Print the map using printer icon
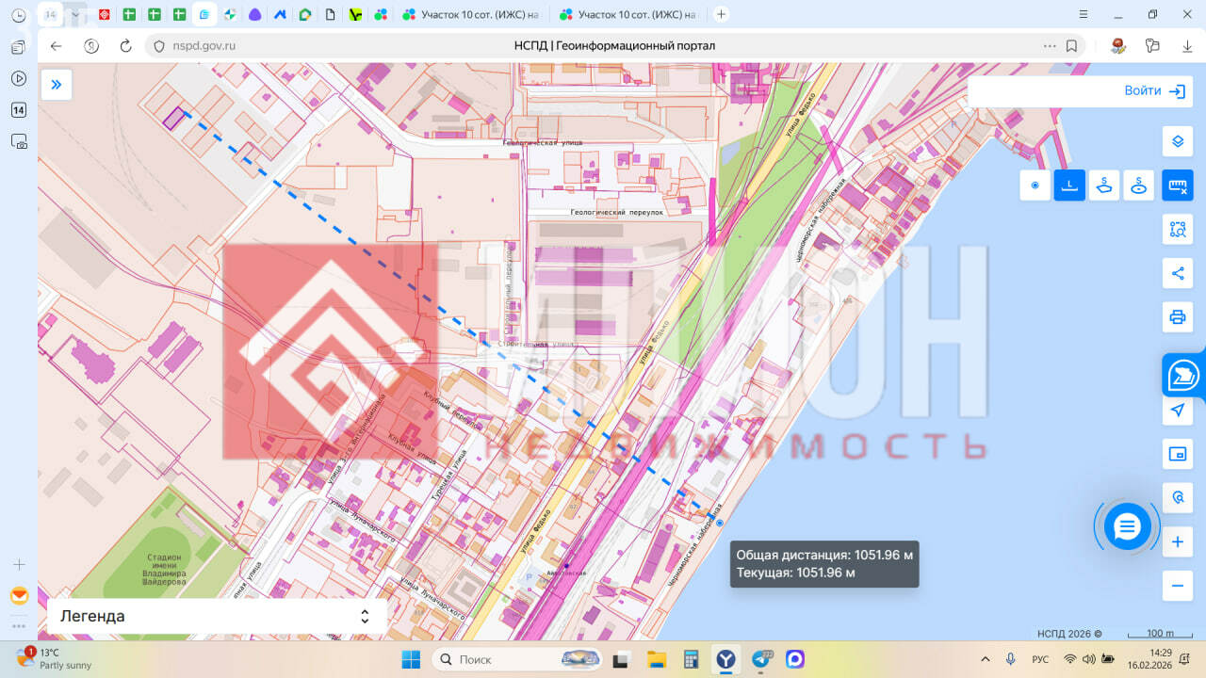Screen dimensions: 1206x678 (1177, 316)
